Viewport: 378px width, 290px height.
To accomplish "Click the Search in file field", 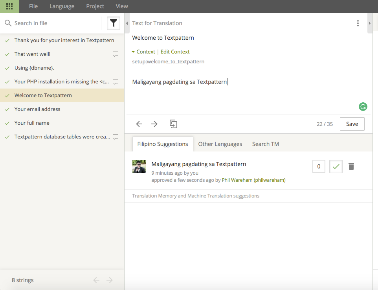I will [x=57, y=23].
